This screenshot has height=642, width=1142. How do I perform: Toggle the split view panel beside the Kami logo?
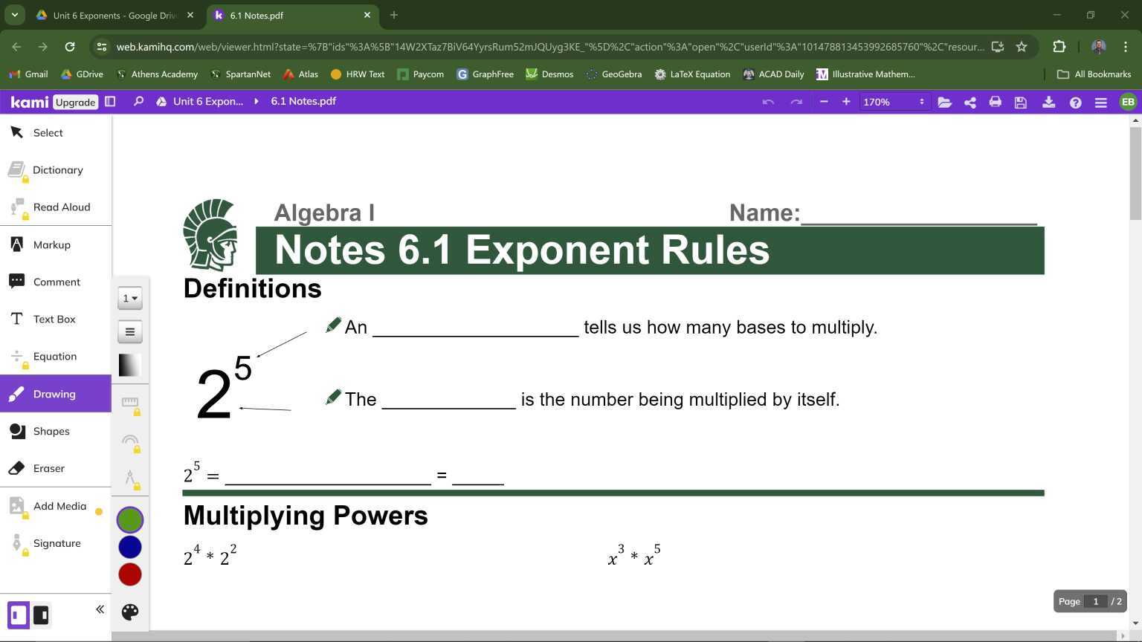[110, 101]
